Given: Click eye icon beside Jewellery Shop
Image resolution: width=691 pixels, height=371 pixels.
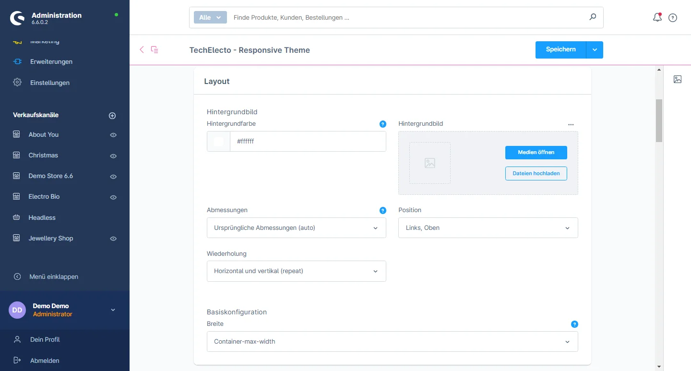Looking at the screenshot, I should [x=113, y=239].
